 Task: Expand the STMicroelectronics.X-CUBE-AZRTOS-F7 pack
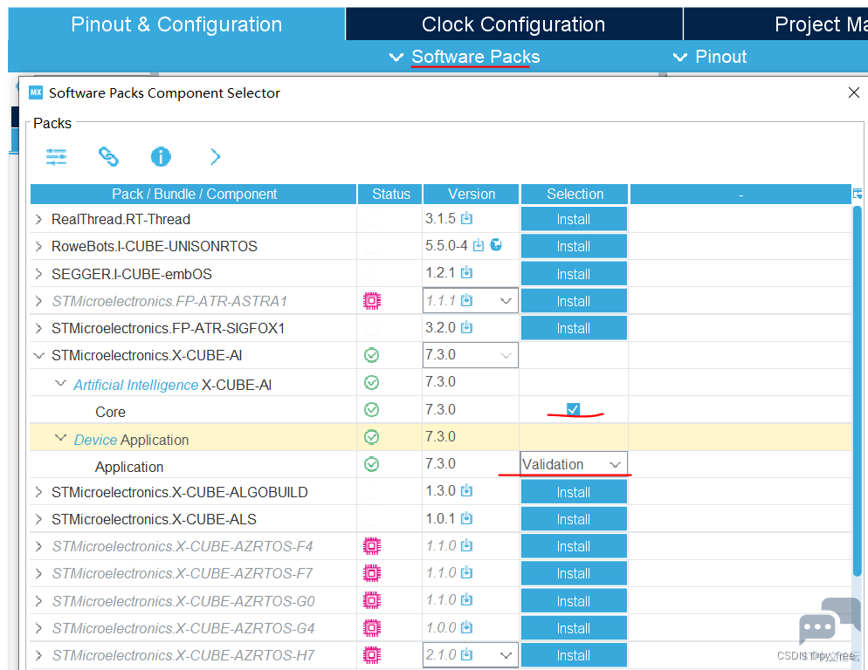tap(38, 574)
